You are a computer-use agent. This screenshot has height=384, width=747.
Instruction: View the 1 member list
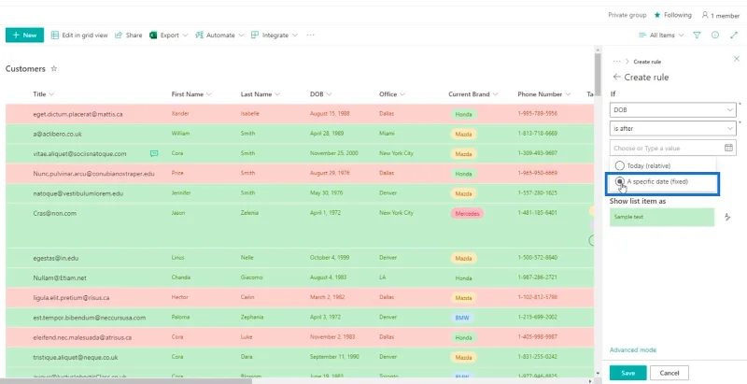coord(720,15)
